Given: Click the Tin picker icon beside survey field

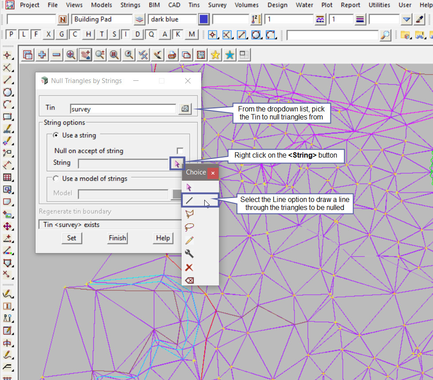Looking at the screenshot, I should point(185,109).
